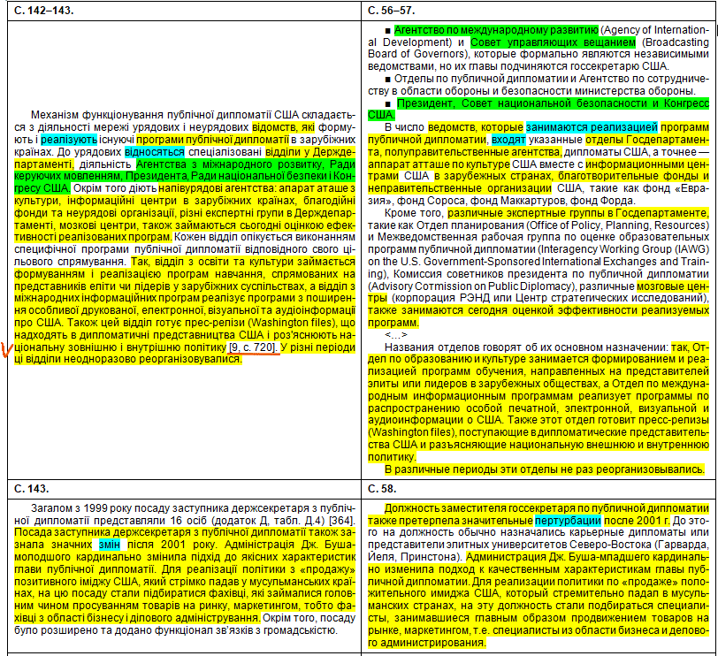718x656 pixels.
Task: Click the cyan-highlighted word "реалізують"
Action: [x=71, y=139]
